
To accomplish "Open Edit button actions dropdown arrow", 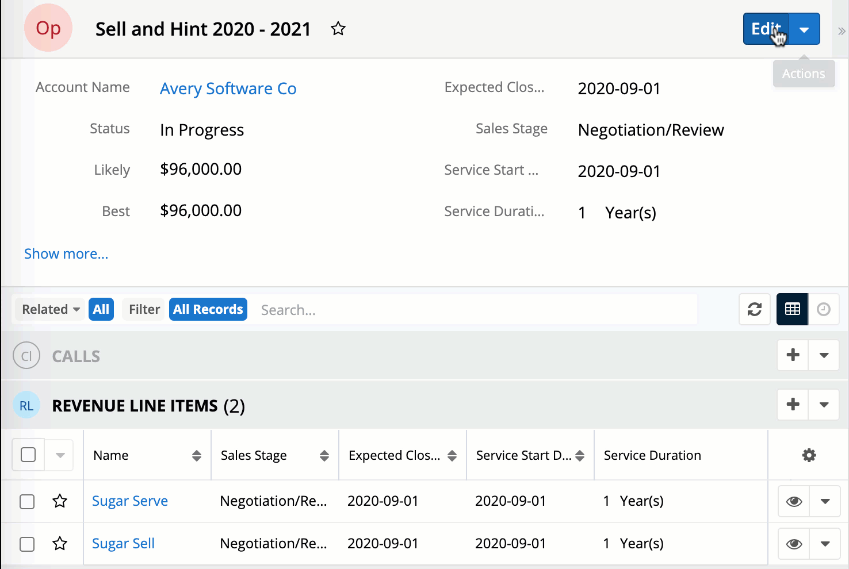I will 804,29.
